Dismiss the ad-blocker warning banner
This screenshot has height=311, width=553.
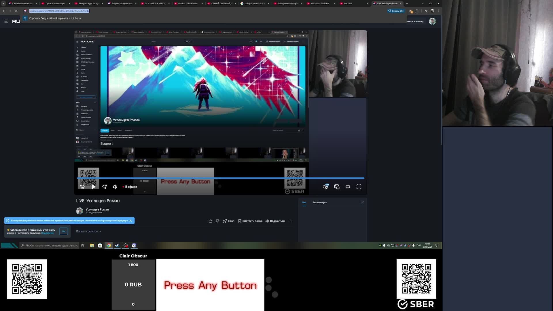(130, 221)
